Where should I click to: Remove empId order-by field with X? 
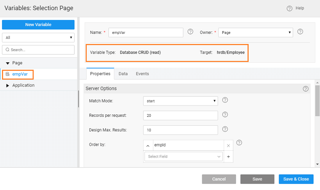pos(228,145)
